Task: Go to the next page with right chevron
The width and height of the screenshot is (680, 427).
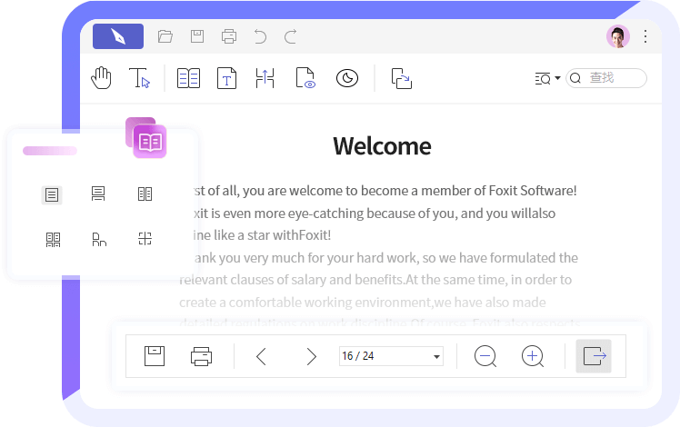Action: (x=311, y=357)
